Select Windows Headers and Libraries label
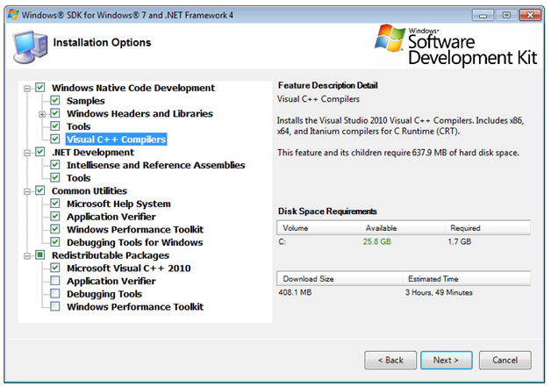The height and width of the screenshot is (387, 551). (x=140, y=113)
